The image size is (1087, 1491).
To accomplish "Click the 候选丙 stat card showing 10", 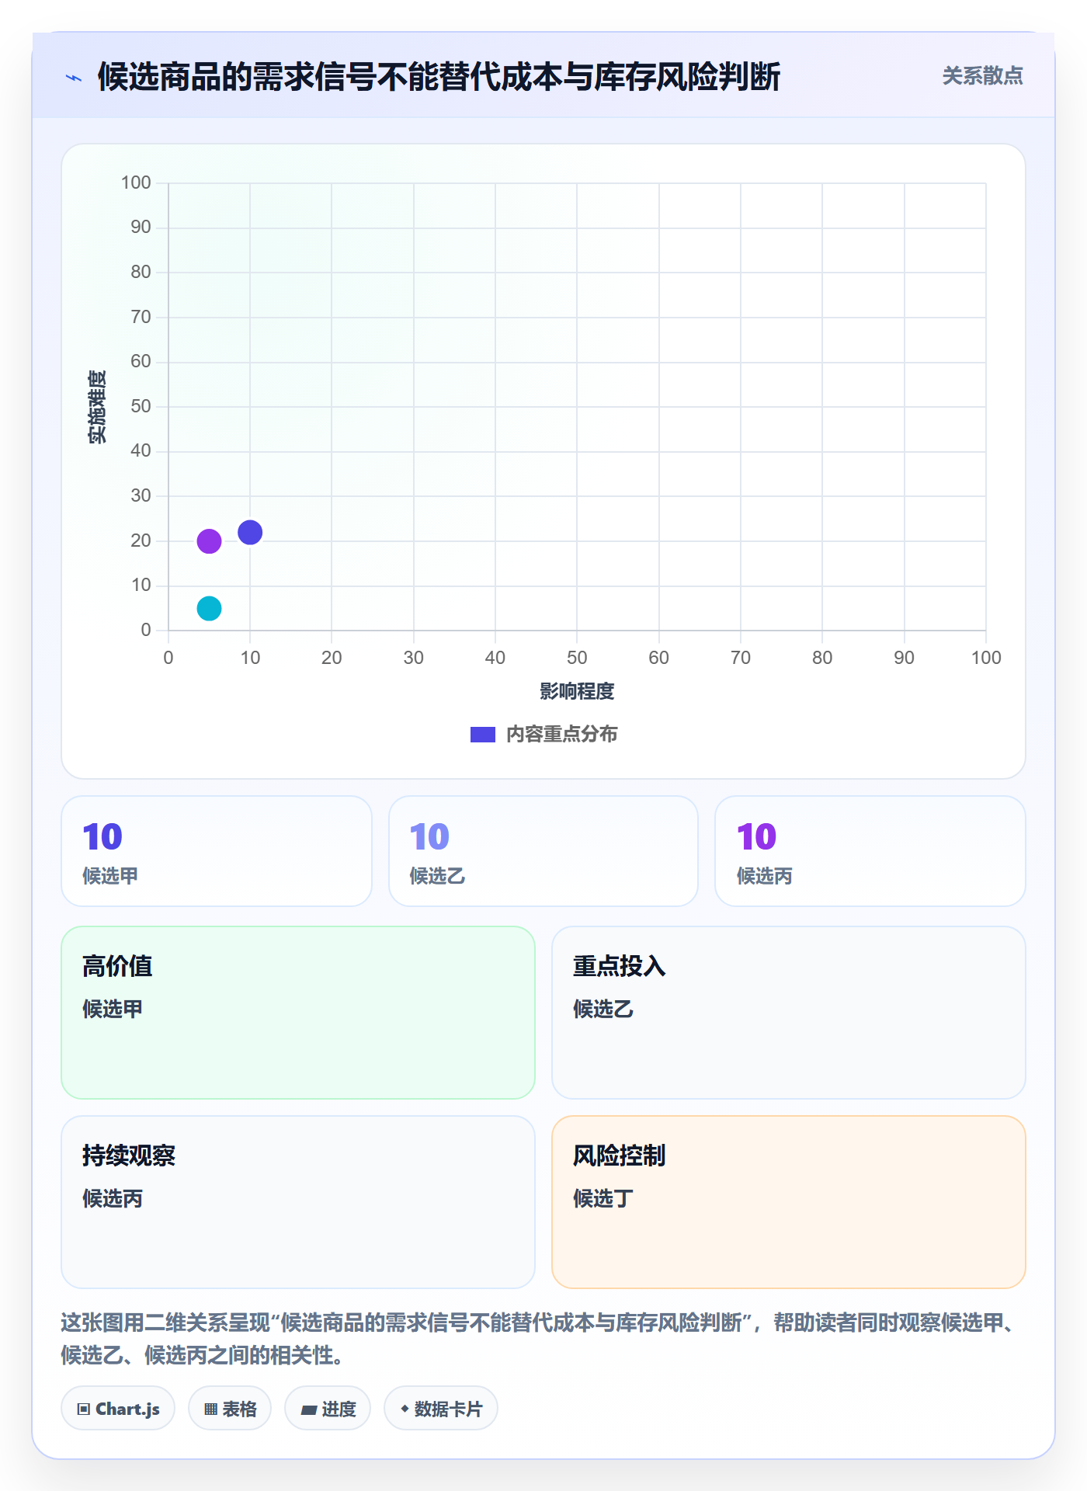I will [870, 851].
